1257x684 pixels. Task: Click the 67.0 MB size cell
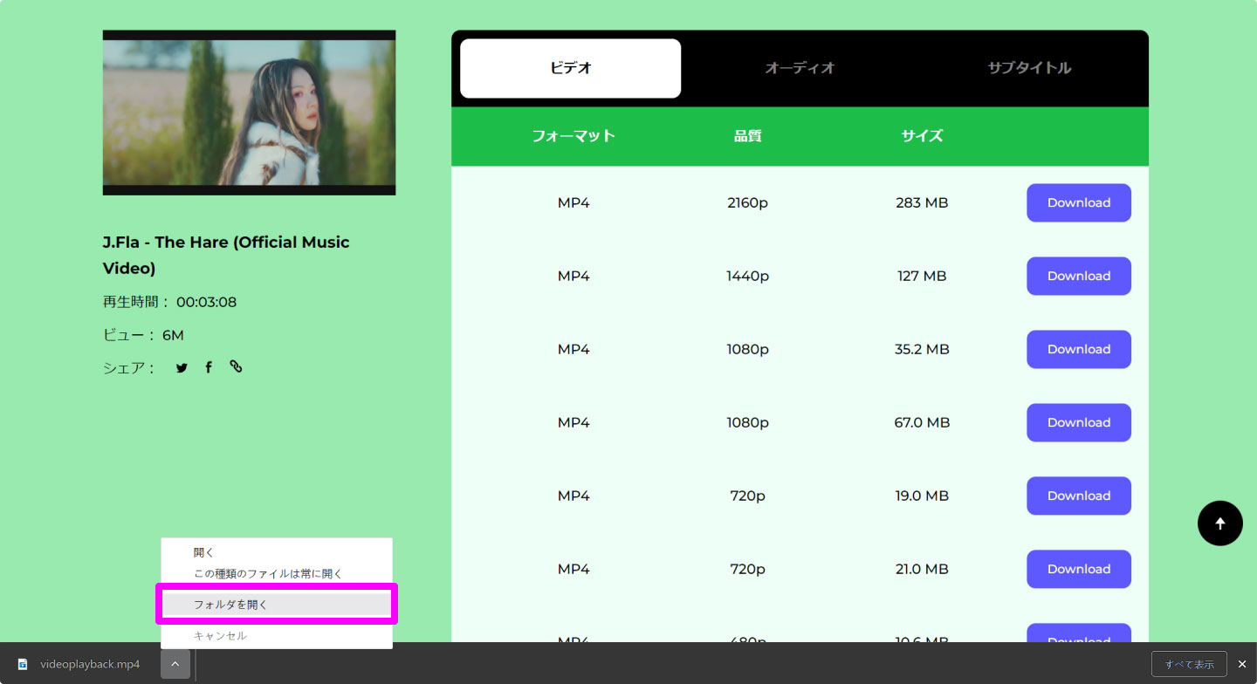click(922, 422)
